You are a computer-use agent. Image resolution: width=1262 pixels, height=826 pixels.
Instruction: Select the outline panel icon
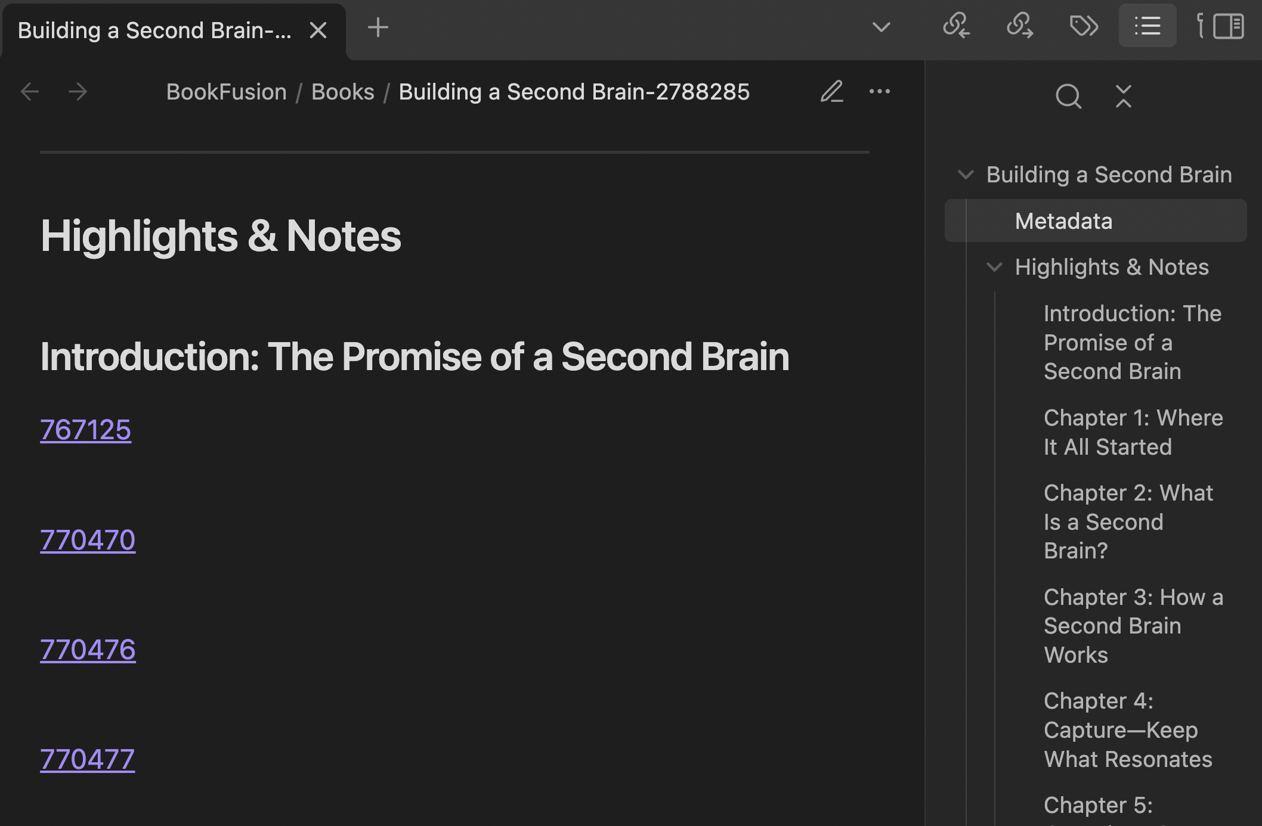(1147, 26)
